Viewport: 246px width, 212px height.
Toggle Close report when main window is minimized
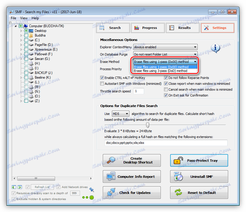(x=166, y=84)
